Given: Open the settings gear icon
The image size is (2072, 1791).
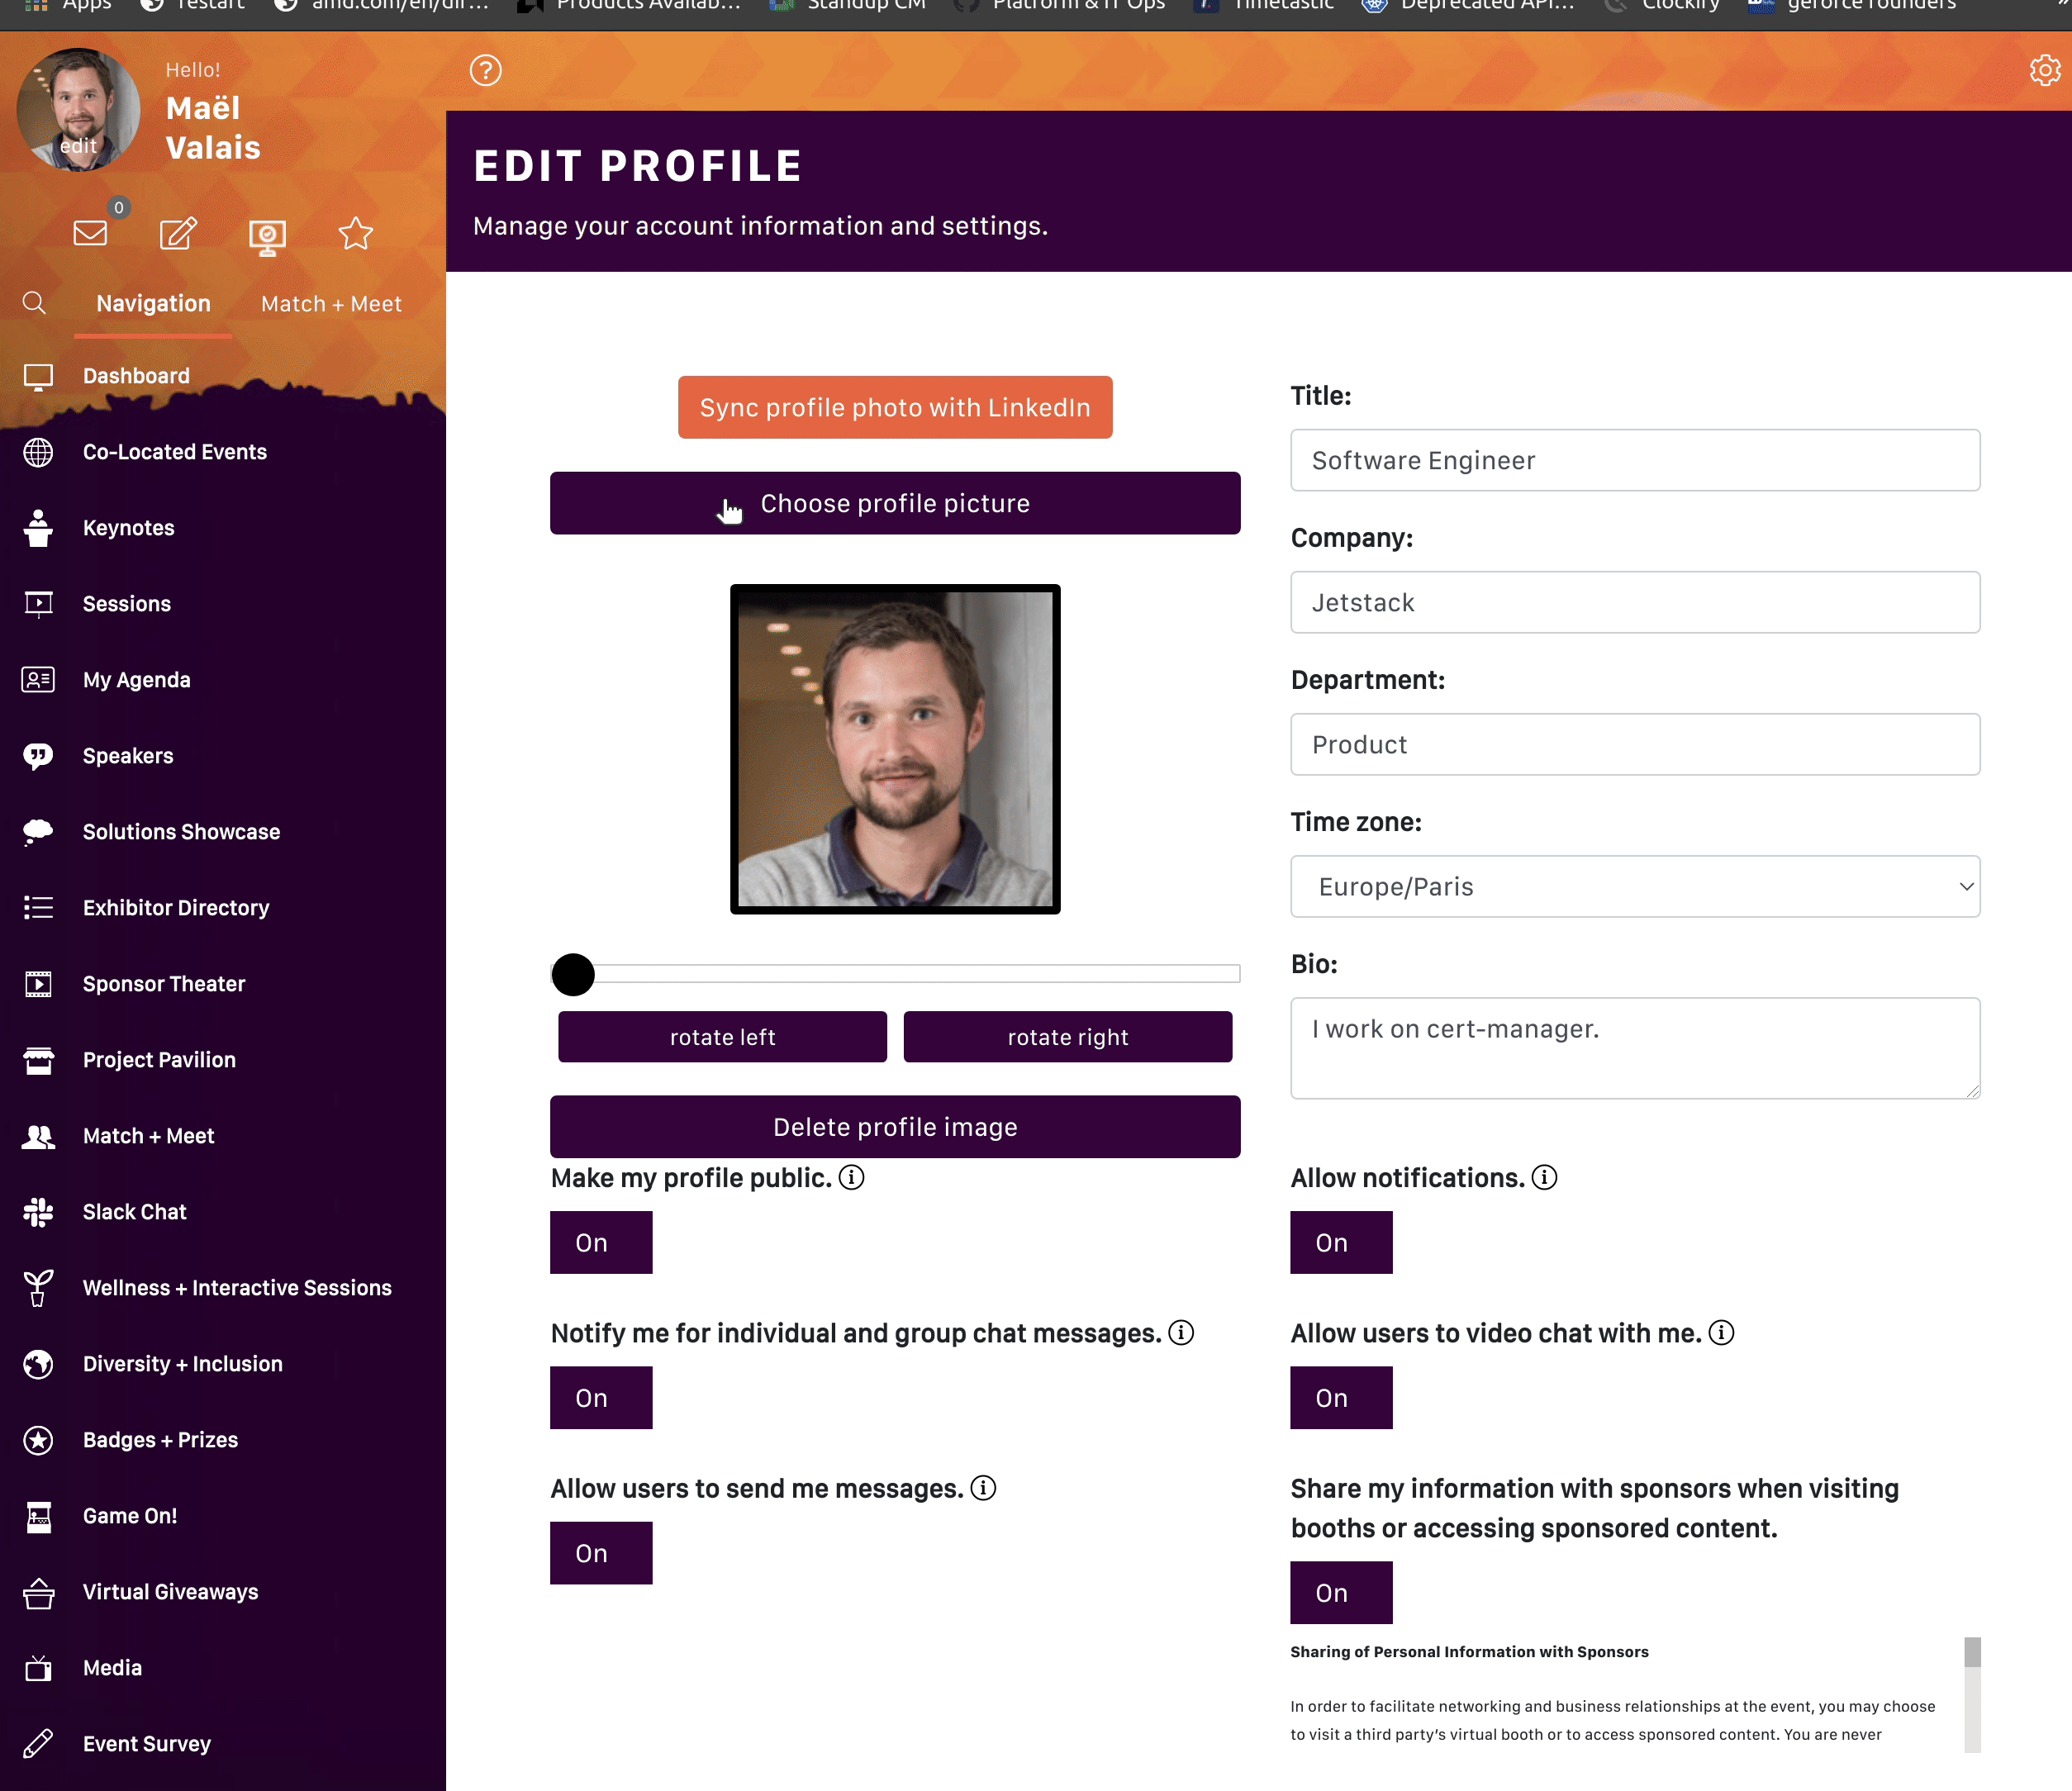Looking at the screenshot, I should coord(2044,70).
